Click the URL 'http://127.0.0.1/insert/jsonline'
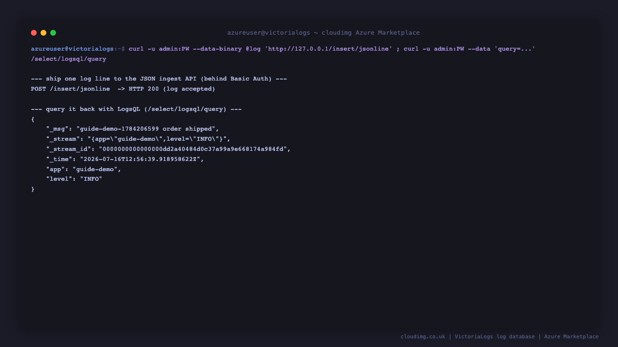The width and height of the screenshot is (618, 347). (x=328, y=49)
